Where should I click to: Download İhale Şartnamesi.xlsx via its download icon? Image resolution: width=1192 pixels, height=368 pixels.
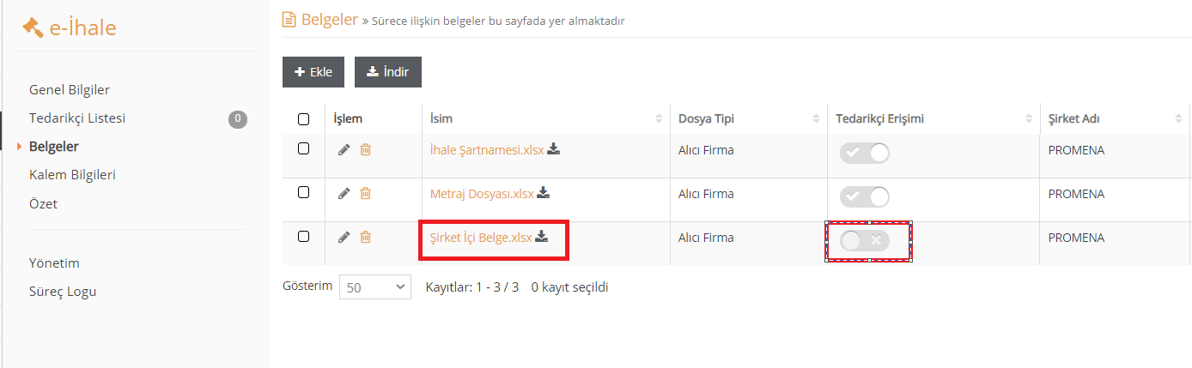[554, 149]
